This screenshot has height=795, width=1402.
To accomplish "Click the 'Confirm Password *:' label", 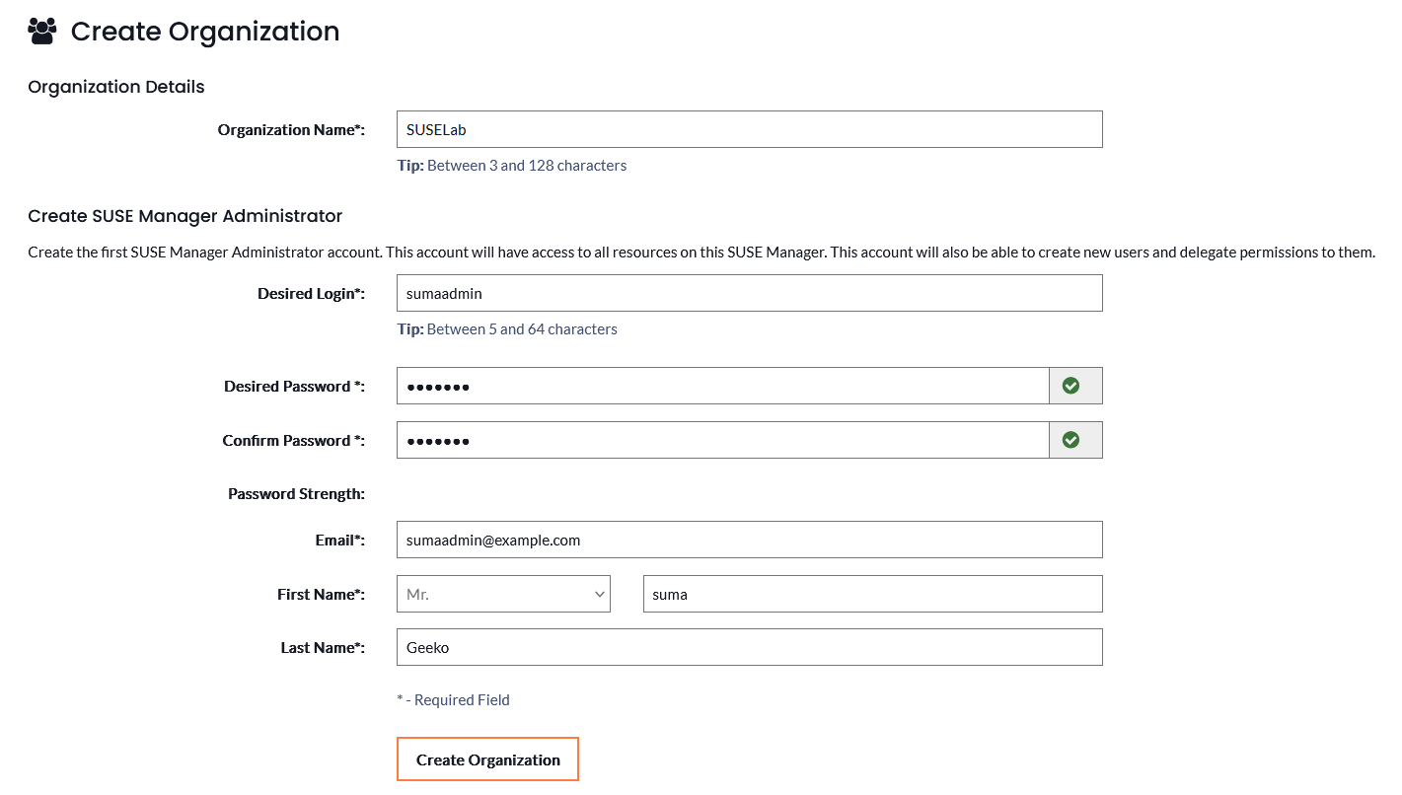I will (x=293, y=441).
